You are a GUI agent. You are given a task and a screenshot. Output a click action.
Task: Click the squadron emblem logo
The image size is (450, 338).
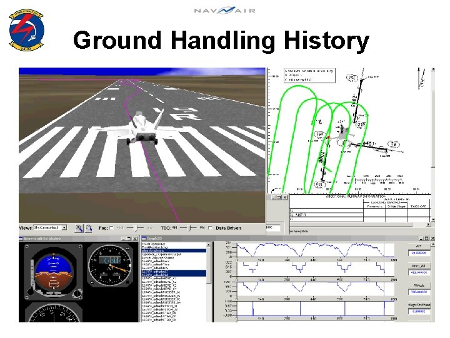[x=27, y=30]
